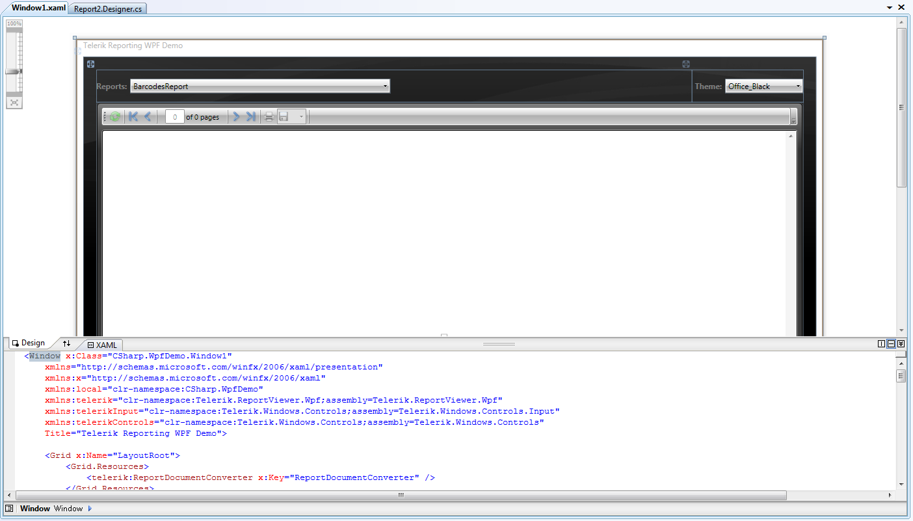913x521 pixels.
Task: Click the xmlns:local namespace line
Action: tap(154, 389)
